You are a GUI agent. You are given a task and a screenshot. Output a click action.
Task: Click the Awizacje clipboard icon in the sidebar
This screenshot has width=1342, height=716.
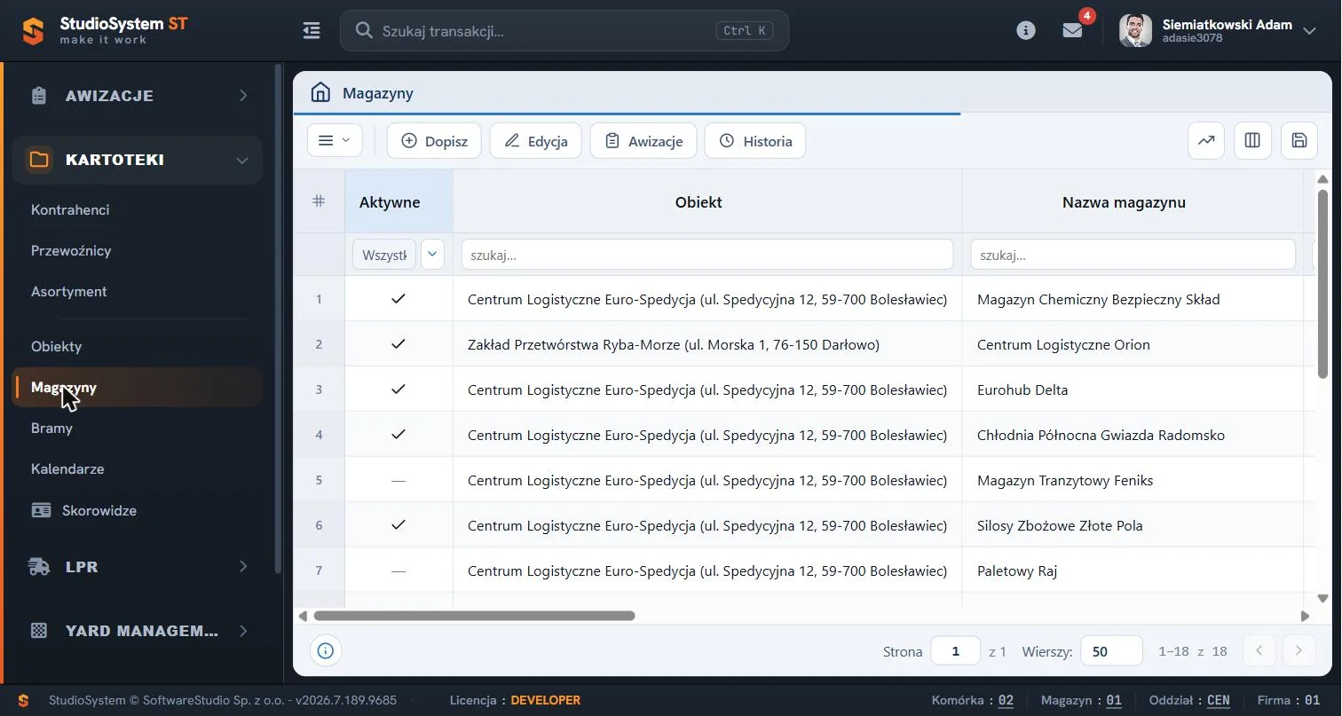tap(38, 96)
